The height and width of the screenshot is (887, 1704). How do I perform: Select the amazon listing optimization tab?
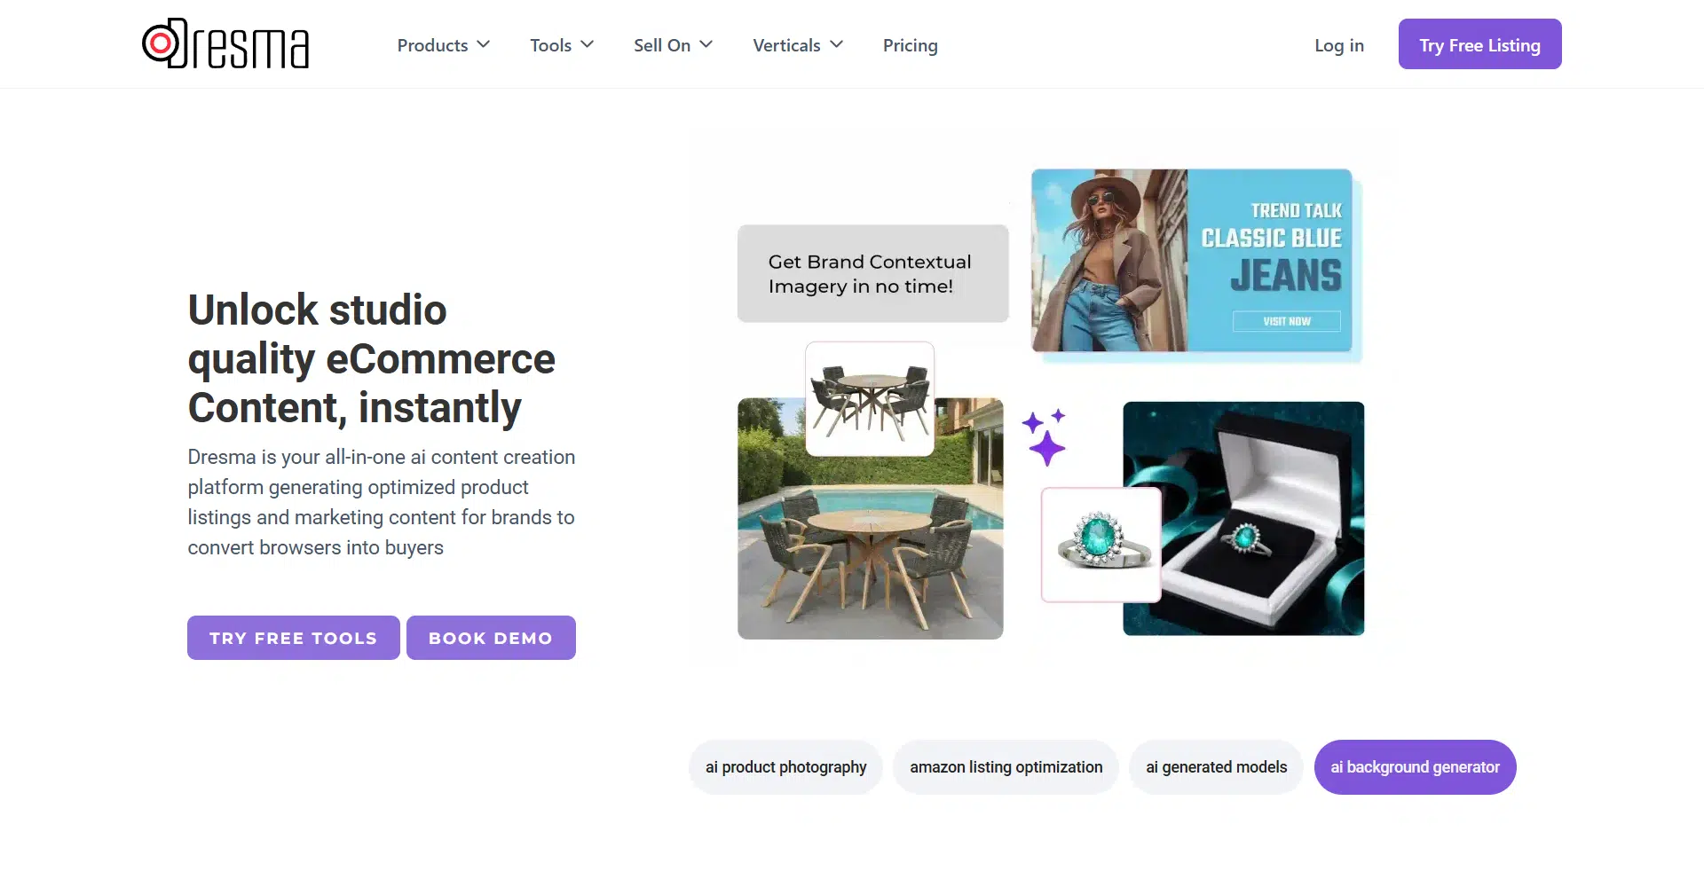(1006, 767)
